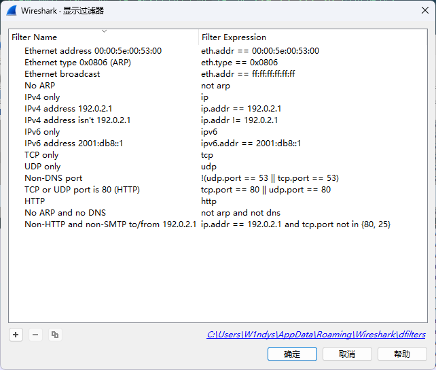Click the Wireshark shark fin icon
Screen dimensions: 436x370
12,11
